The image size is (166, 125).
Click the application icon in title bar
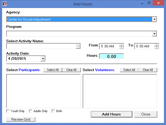pos(5,4)
